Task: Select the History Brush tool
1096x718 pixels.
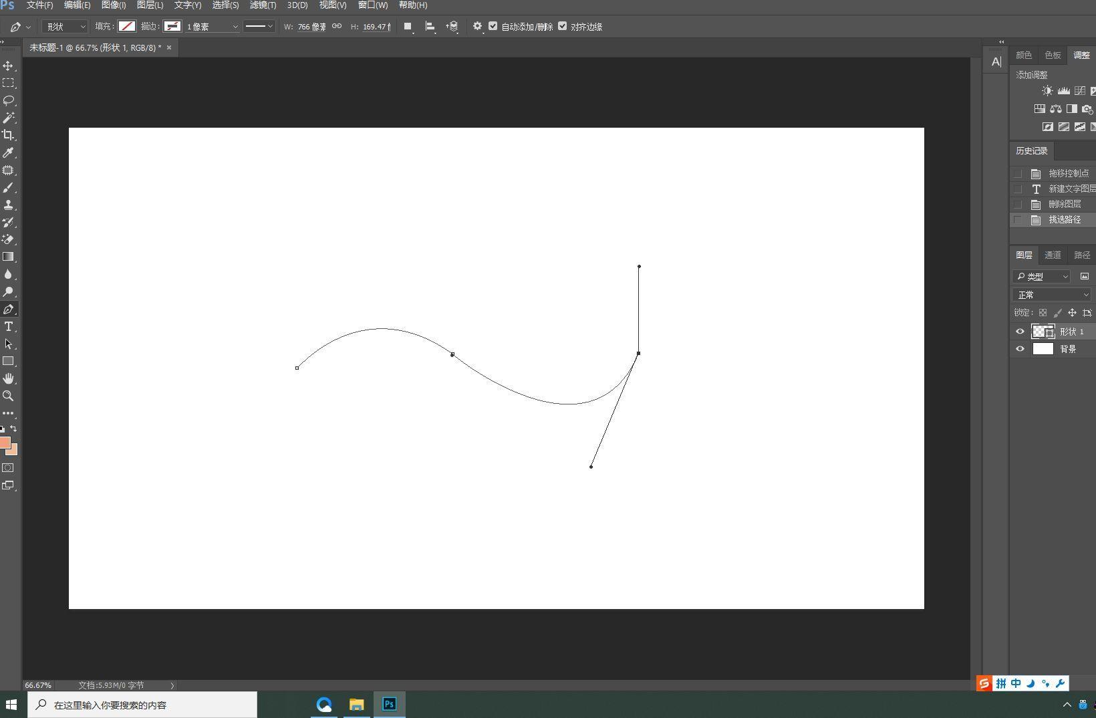Action: 9,222
